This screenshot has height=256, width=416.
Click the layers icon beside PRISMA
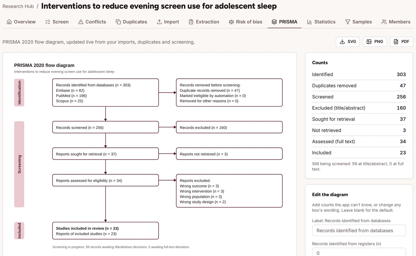(x=274, y=22)
